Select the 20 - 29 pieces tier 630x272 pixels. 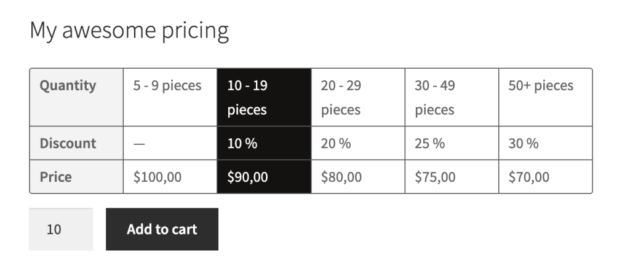point(357,97)
